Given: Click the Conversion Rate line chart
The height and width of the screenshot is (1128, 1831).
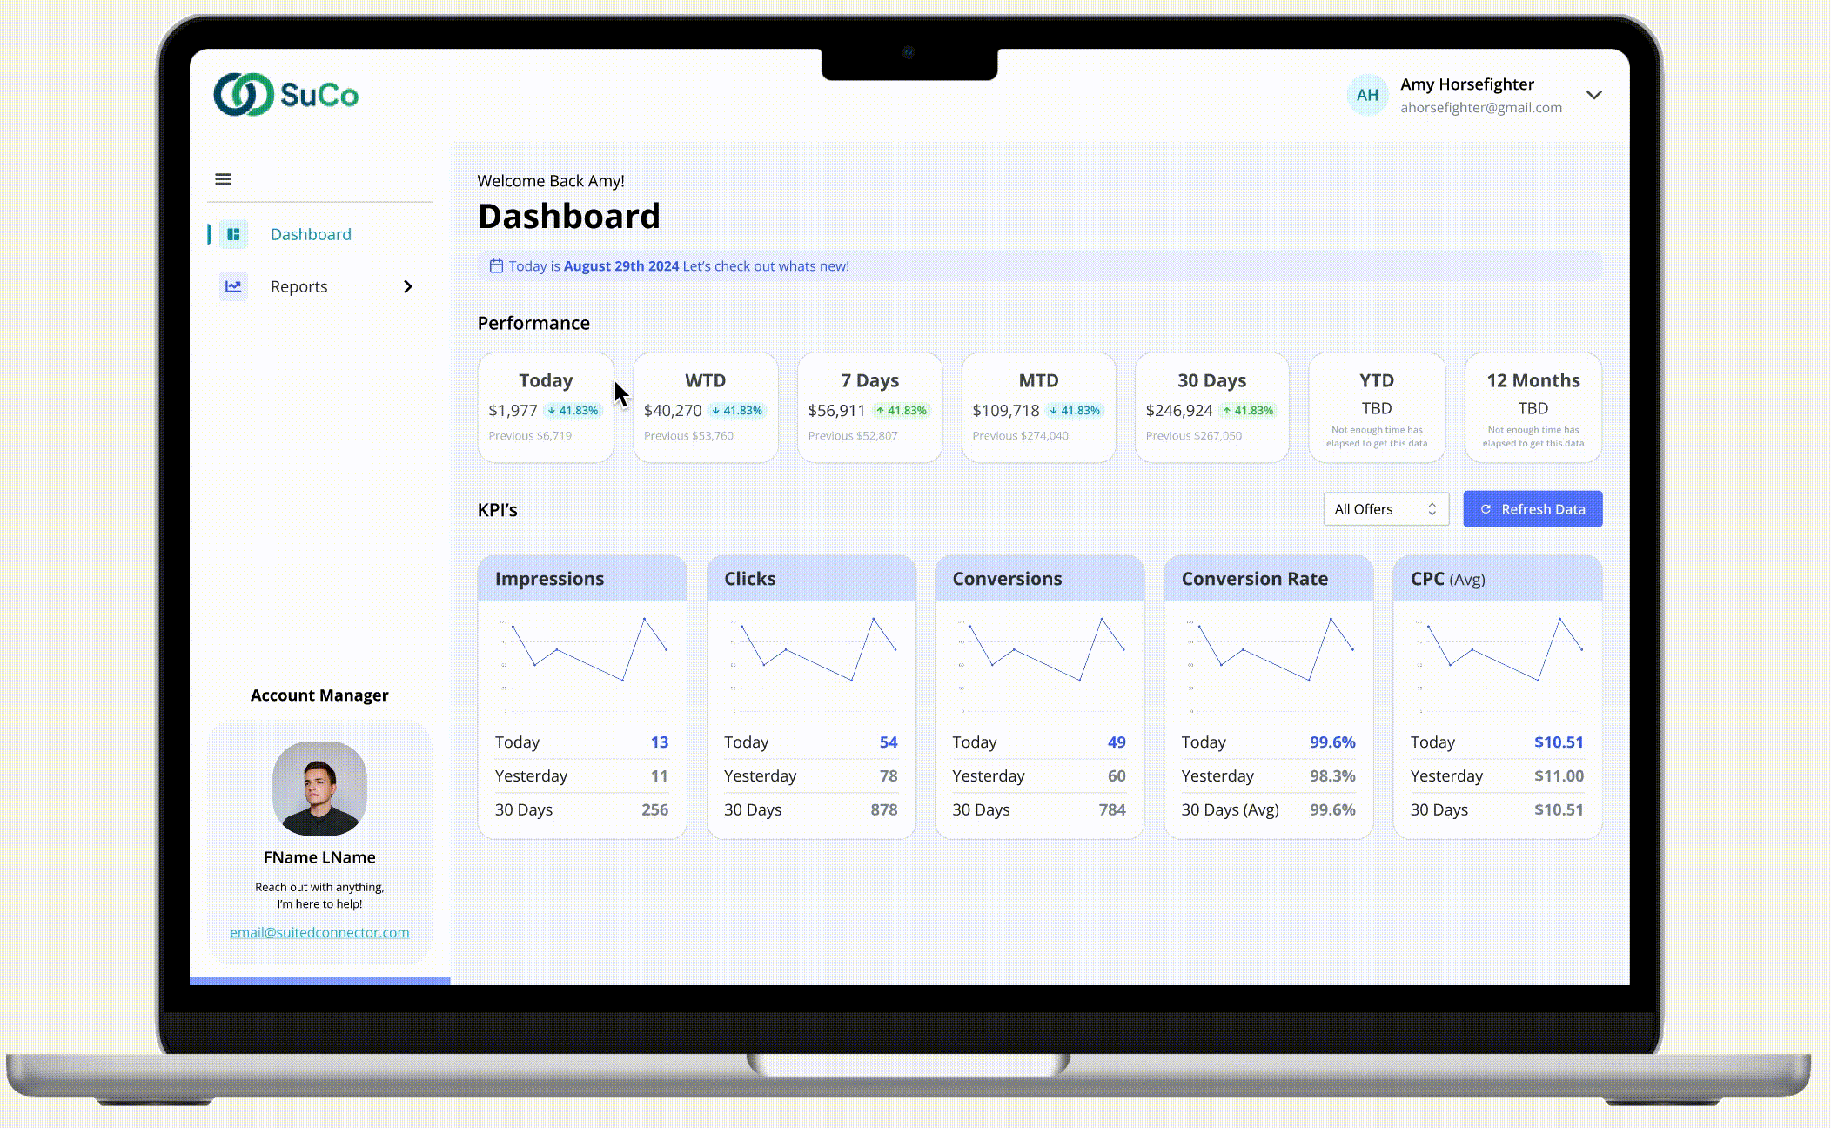Looking at the screenshot, I should pyautogui.click(x=1269, y=665).
